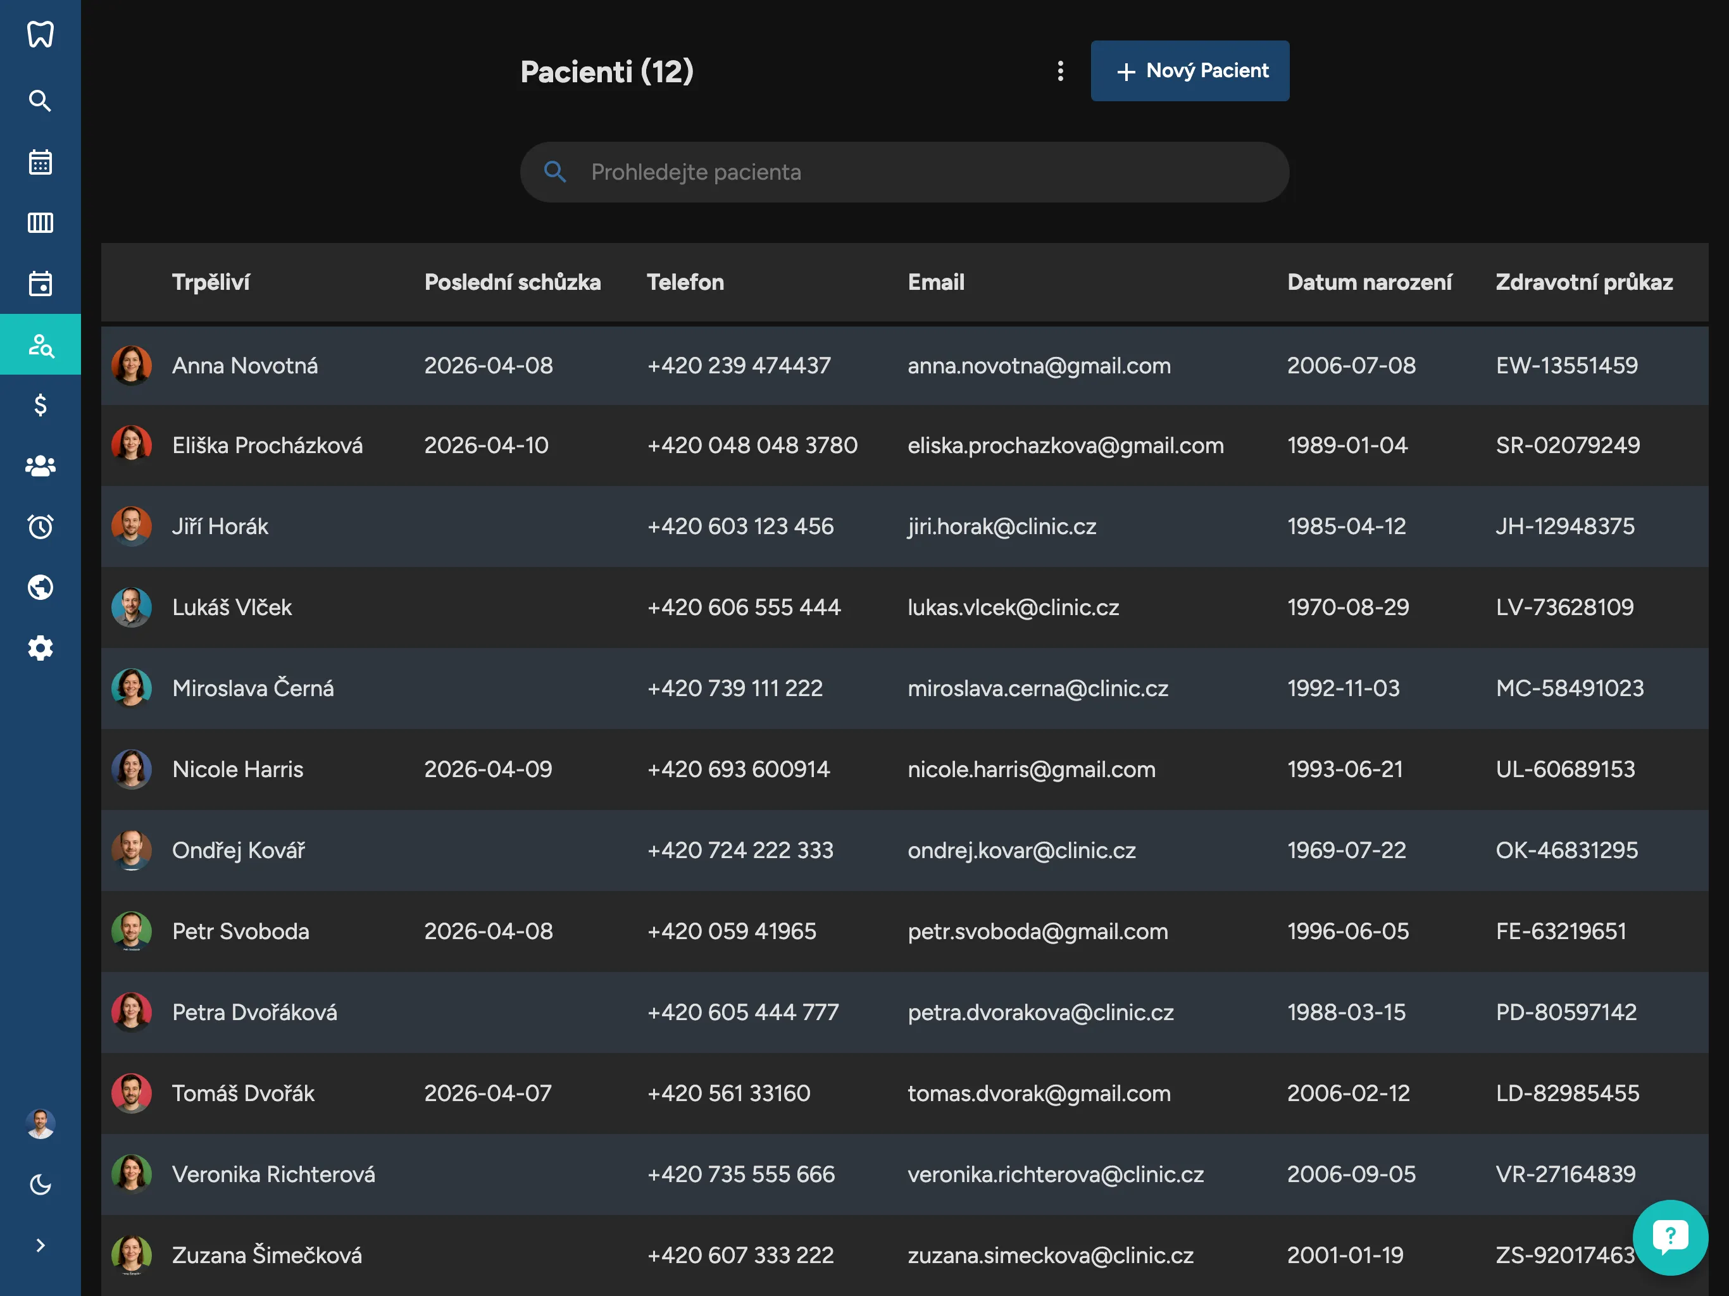The width and height of the screenshot is (1729, 1296).
Task: Open the column board view icon
Action: (x=40, y=223)
